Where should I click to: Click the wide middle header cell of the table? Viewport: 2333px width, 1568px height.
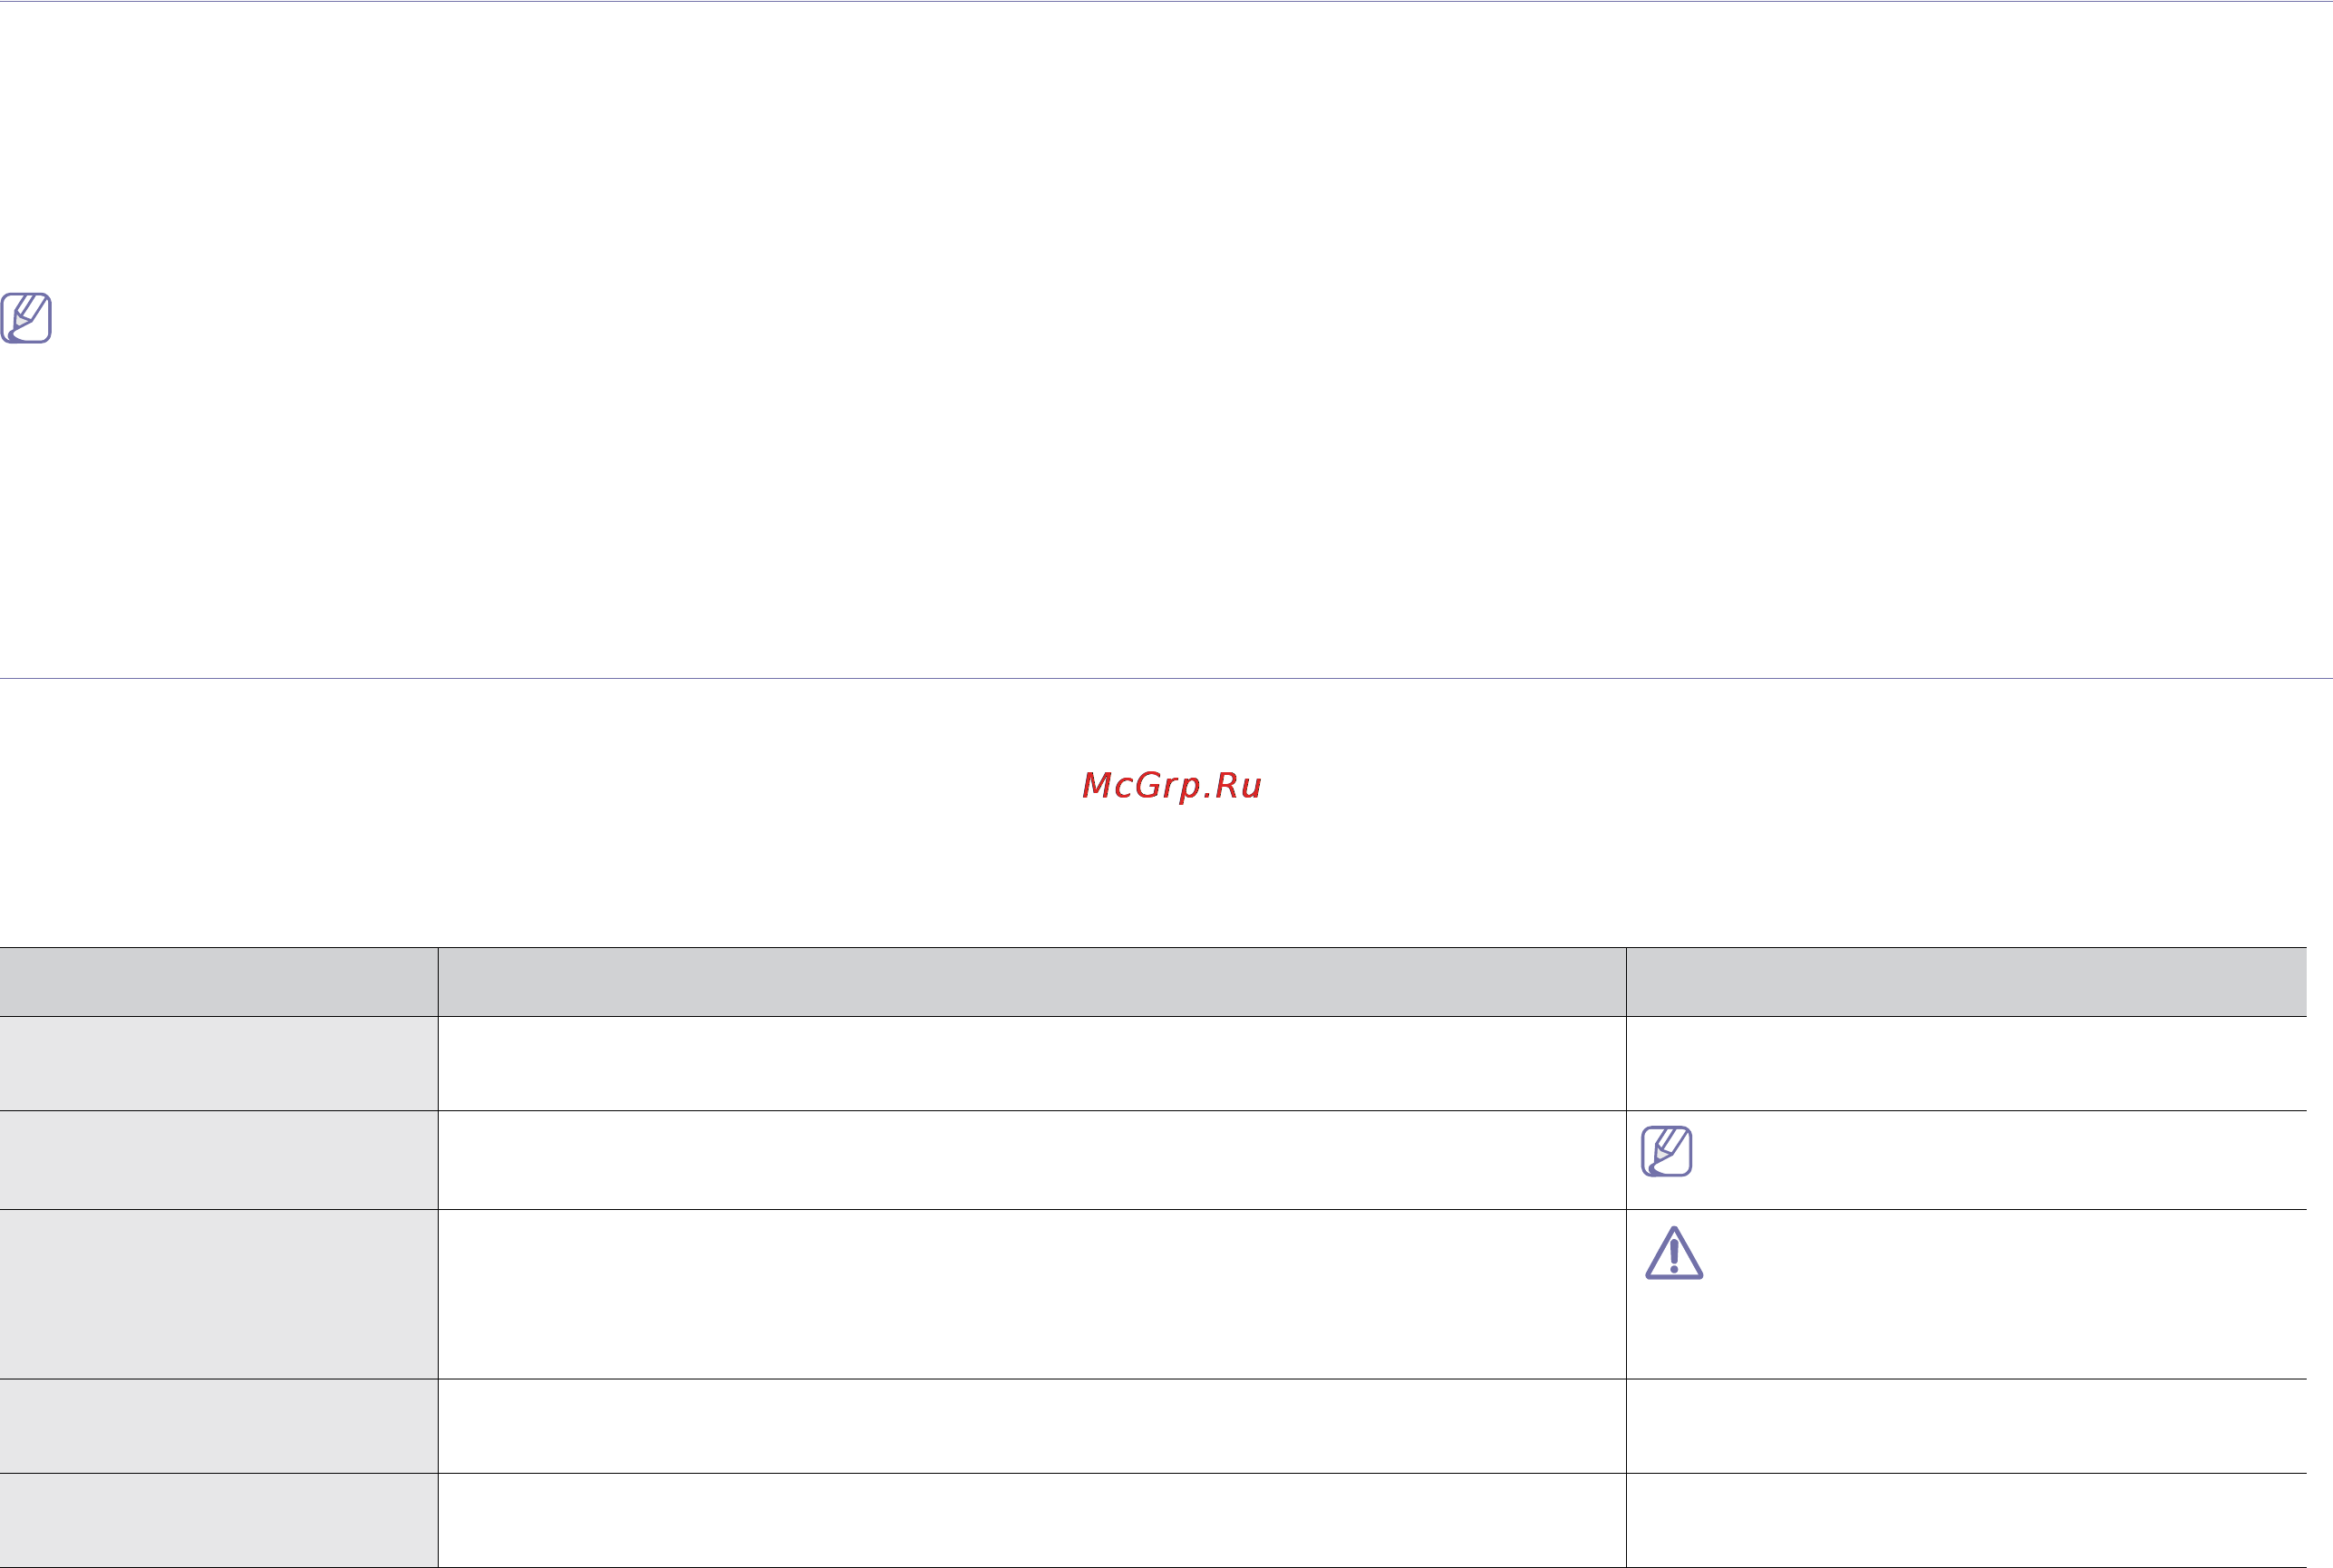coord(1032,982)
